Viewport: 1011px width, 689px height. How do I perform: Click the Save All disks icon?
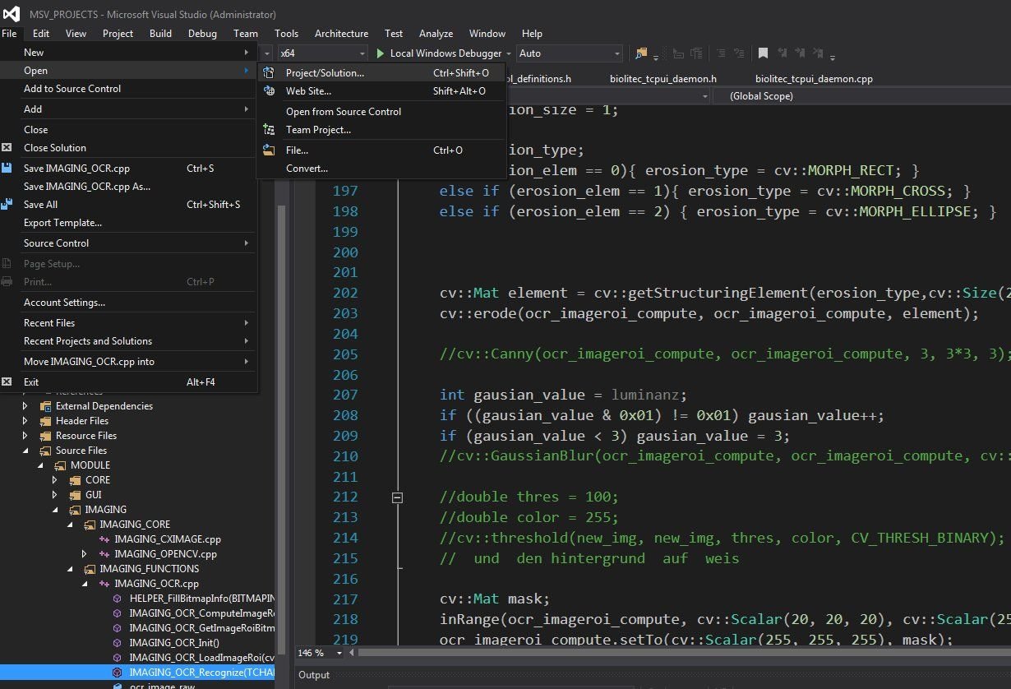click(7, 205)
